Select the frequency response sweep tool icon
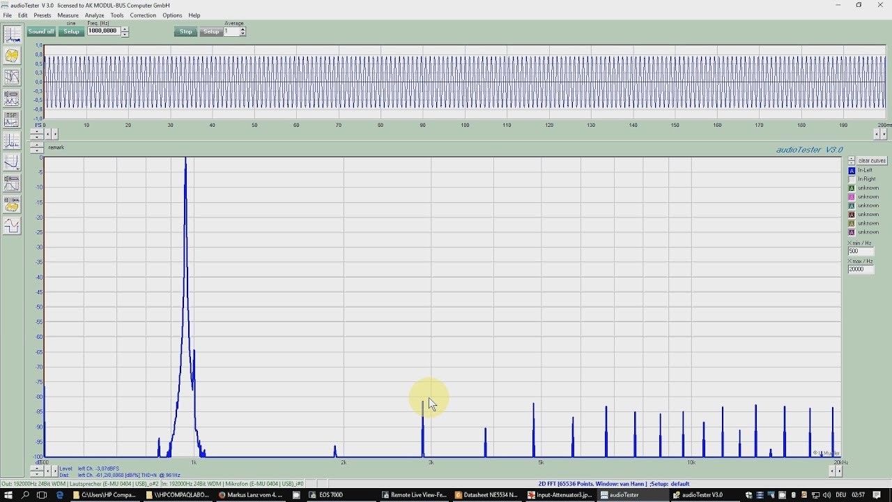 click(12, 77)
